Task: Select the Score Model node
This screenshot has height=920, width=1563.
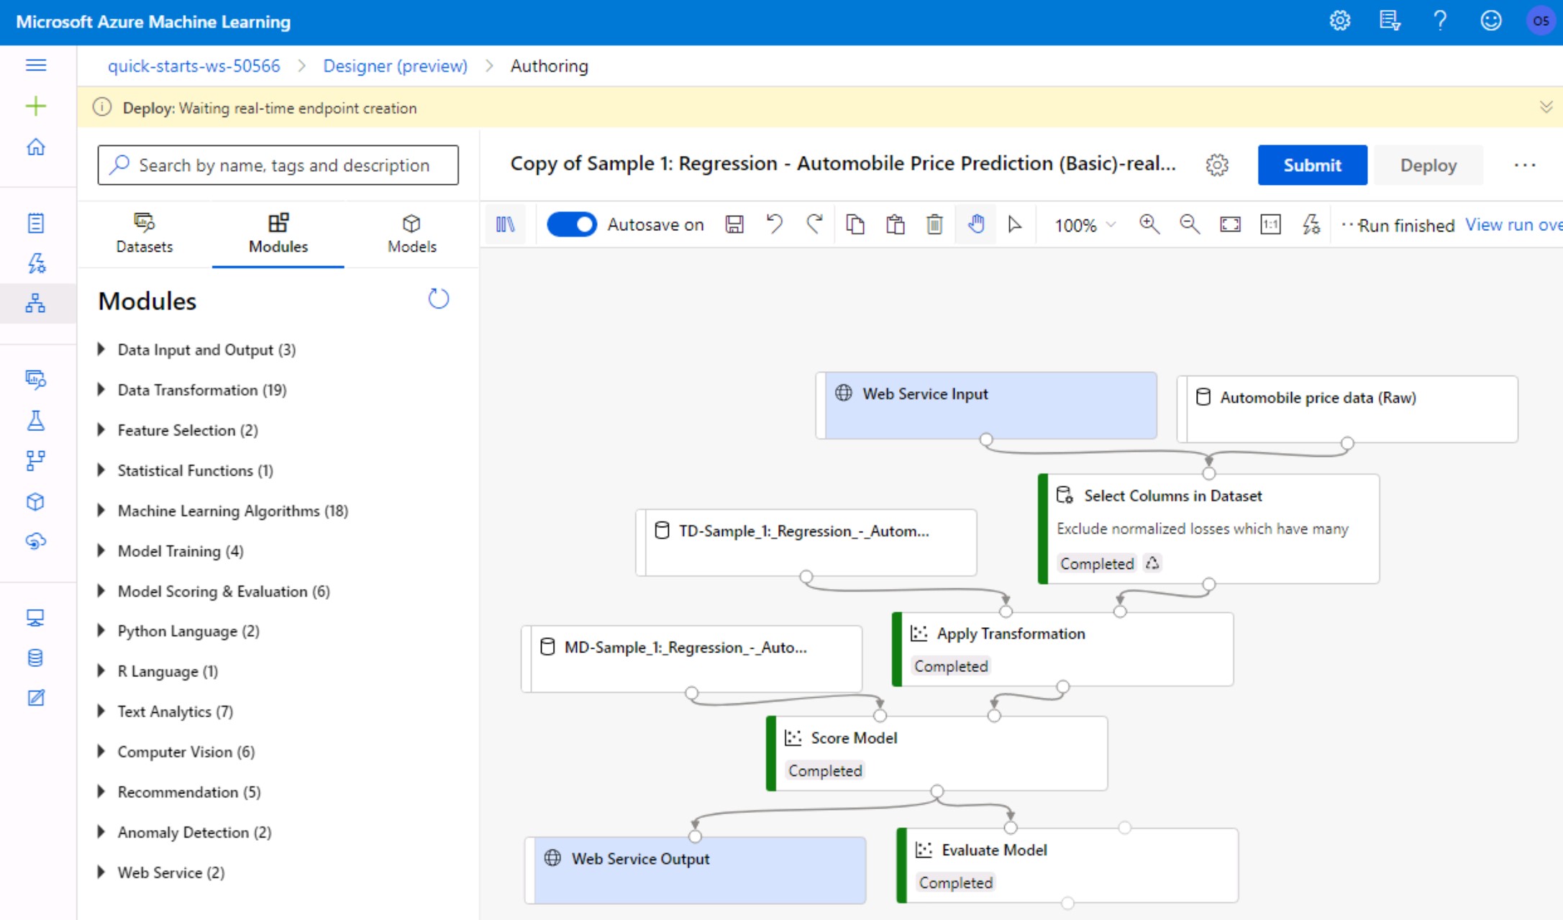Action: point(937,753)
